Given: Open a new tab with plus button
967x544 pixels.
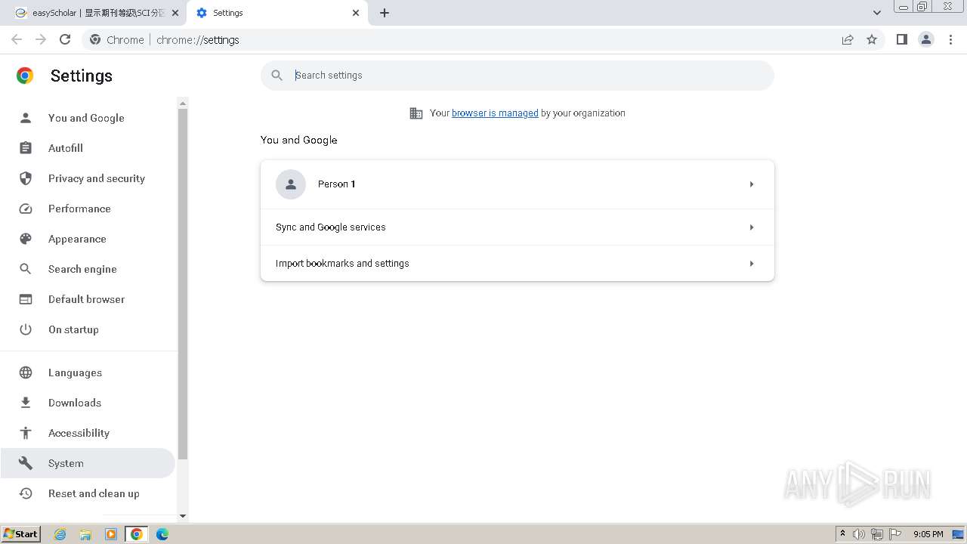Looking at the screenshot, I should tap(385, 13).
